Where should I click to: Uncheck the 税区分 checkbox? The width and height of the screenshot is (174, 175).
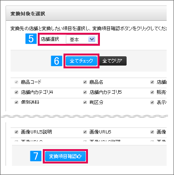point(85,103)
